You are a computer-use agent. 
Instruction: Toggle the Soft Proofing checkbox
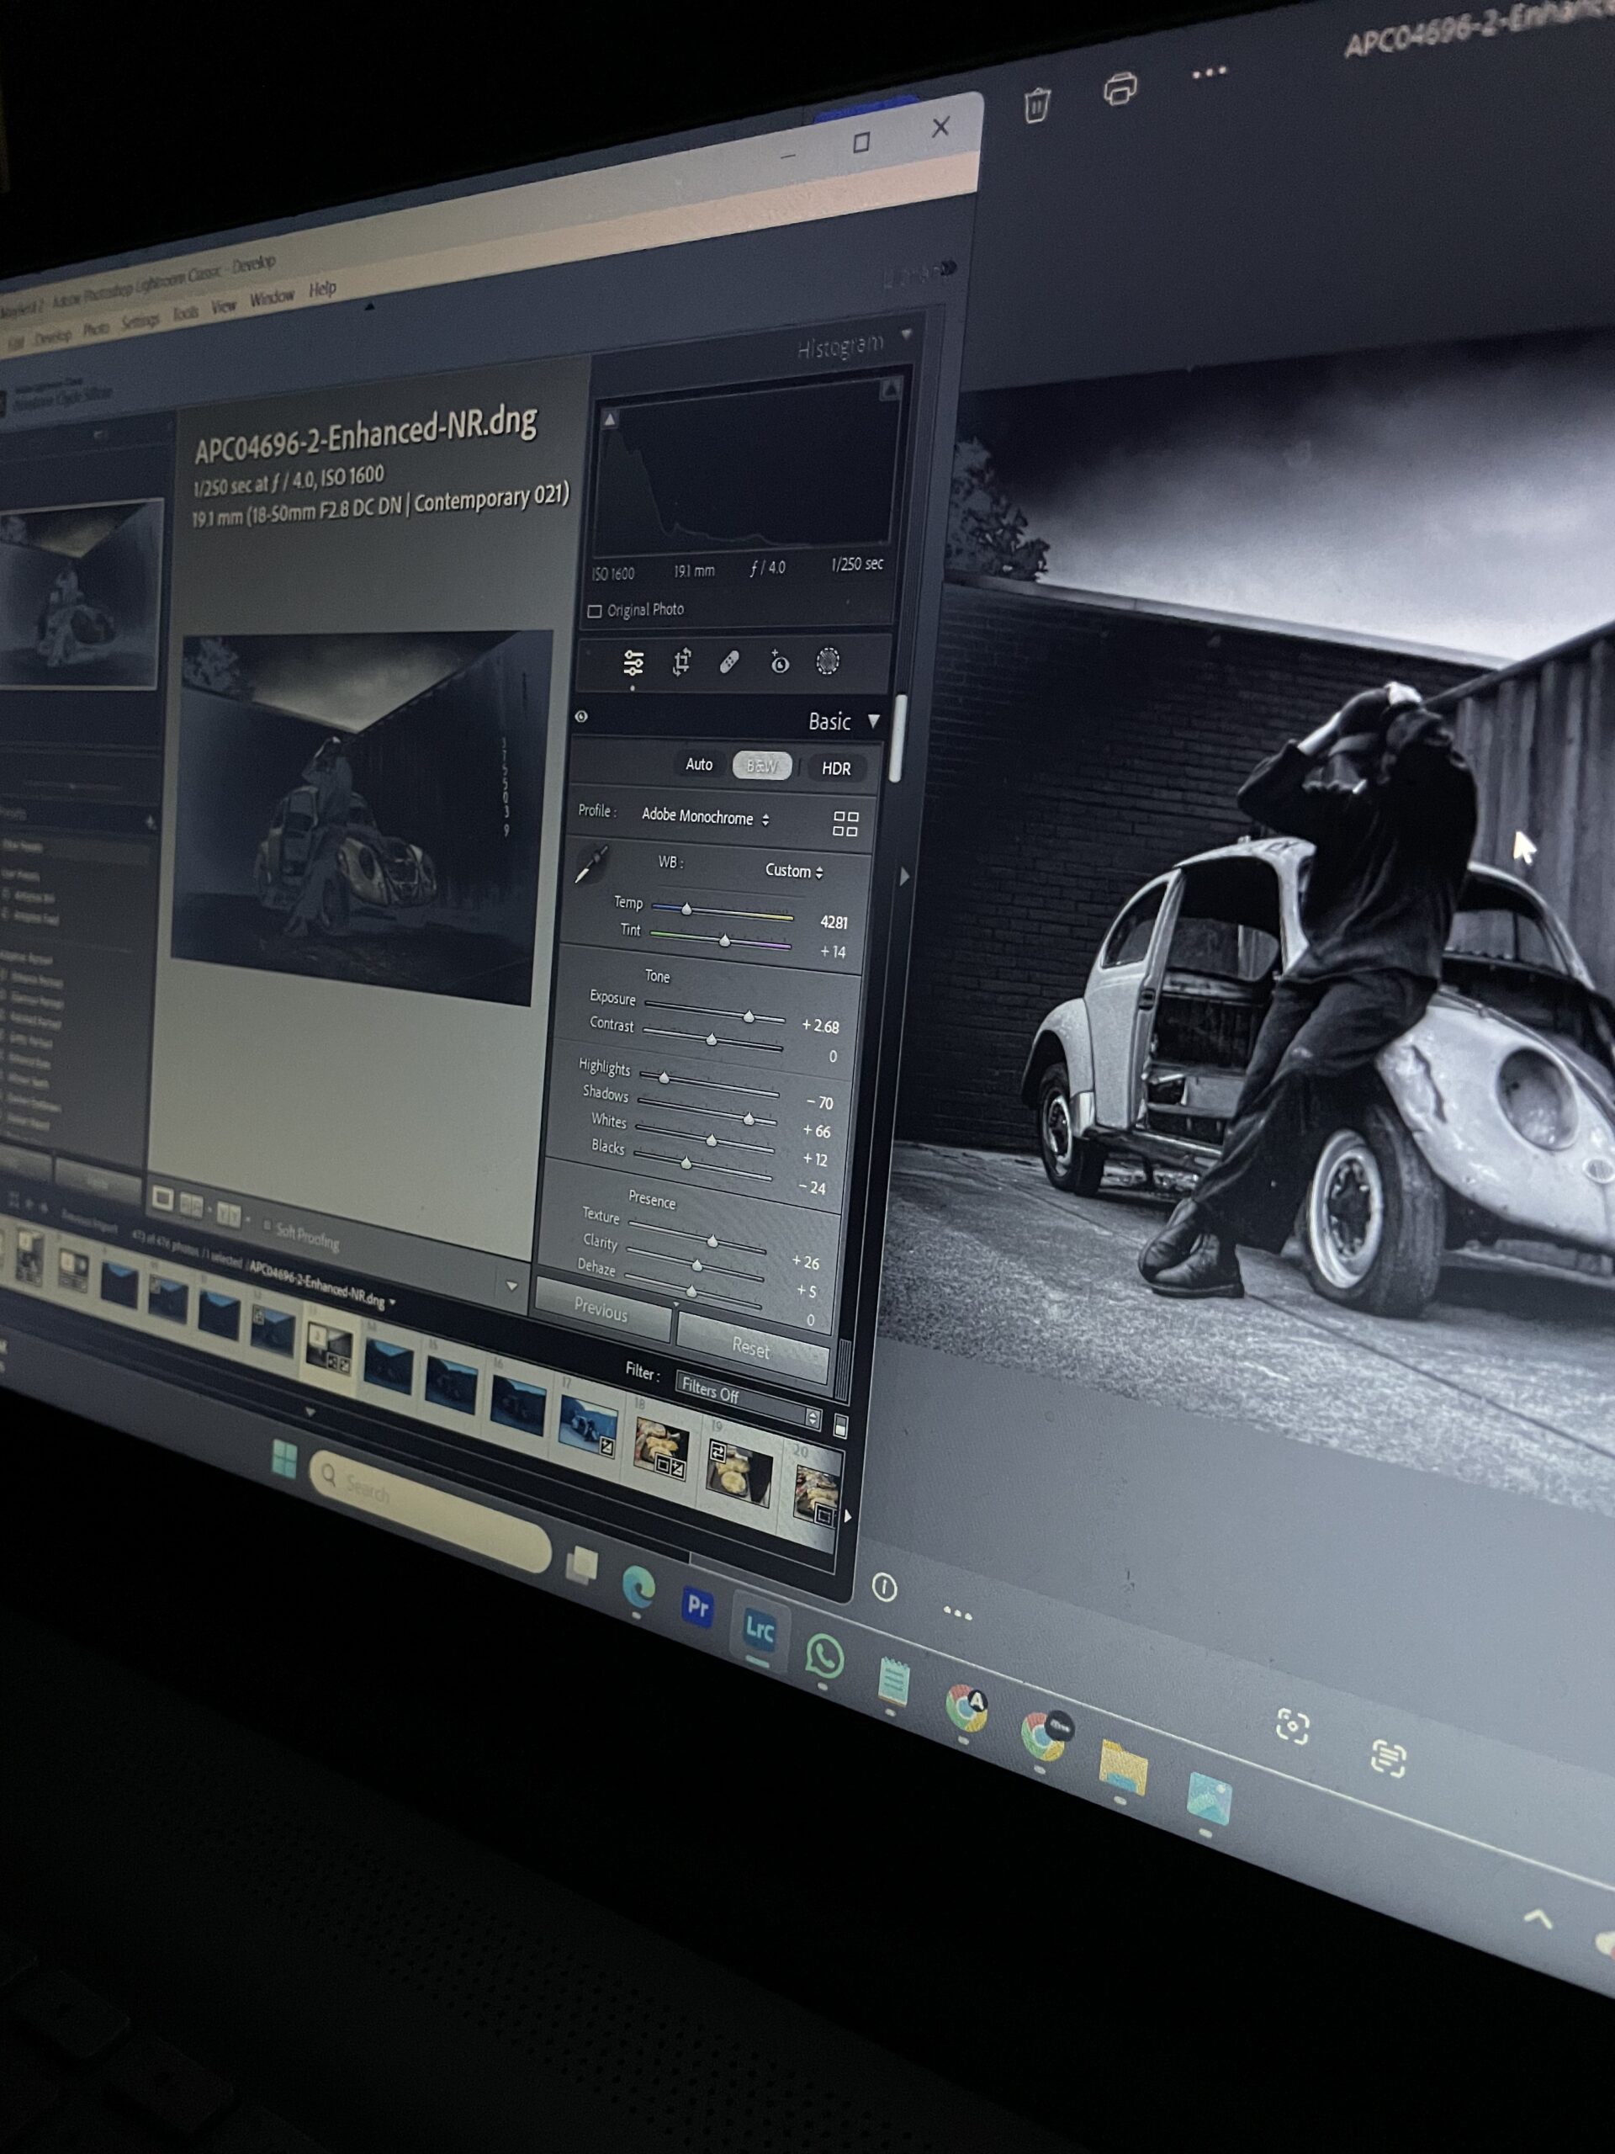click(x=267, y=1225)
